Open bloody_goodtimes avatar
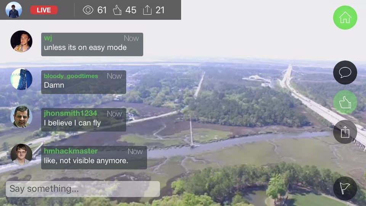 pos(21,79)
